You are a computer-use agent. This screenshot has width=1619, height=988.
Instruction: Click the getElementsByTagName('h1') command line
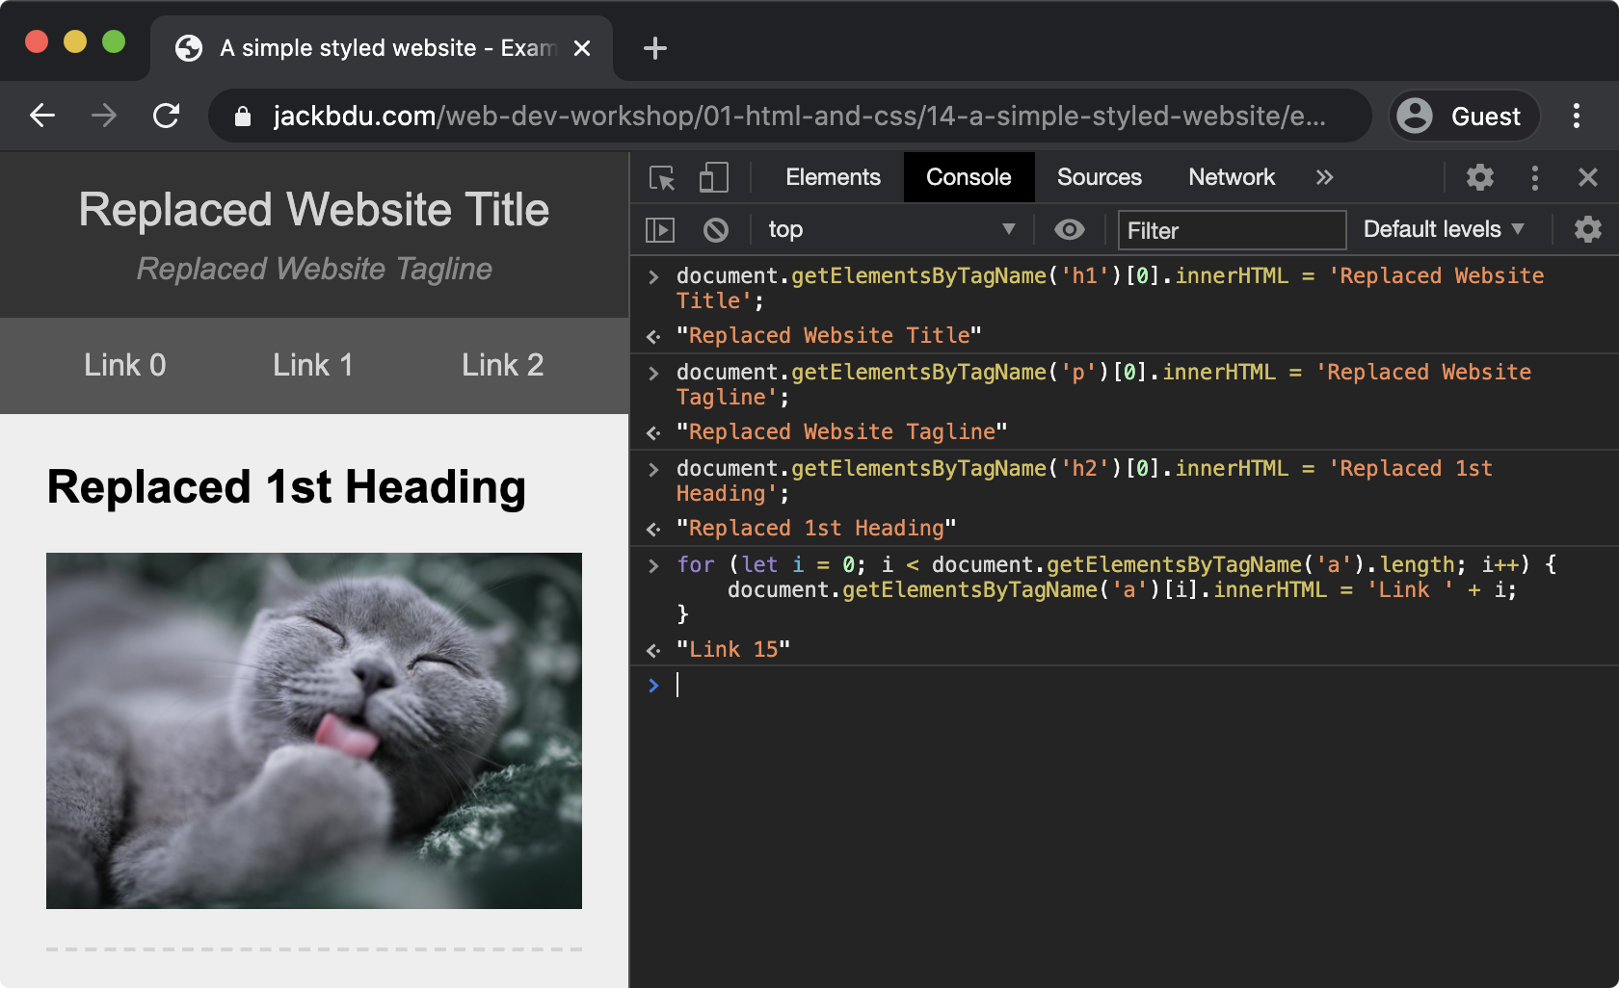1110,288
